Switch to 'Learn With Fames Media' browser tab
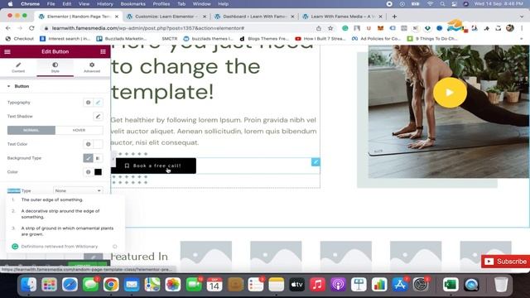Image resolution: width=530 pixels, height=298 pixels. coord(342,17)
